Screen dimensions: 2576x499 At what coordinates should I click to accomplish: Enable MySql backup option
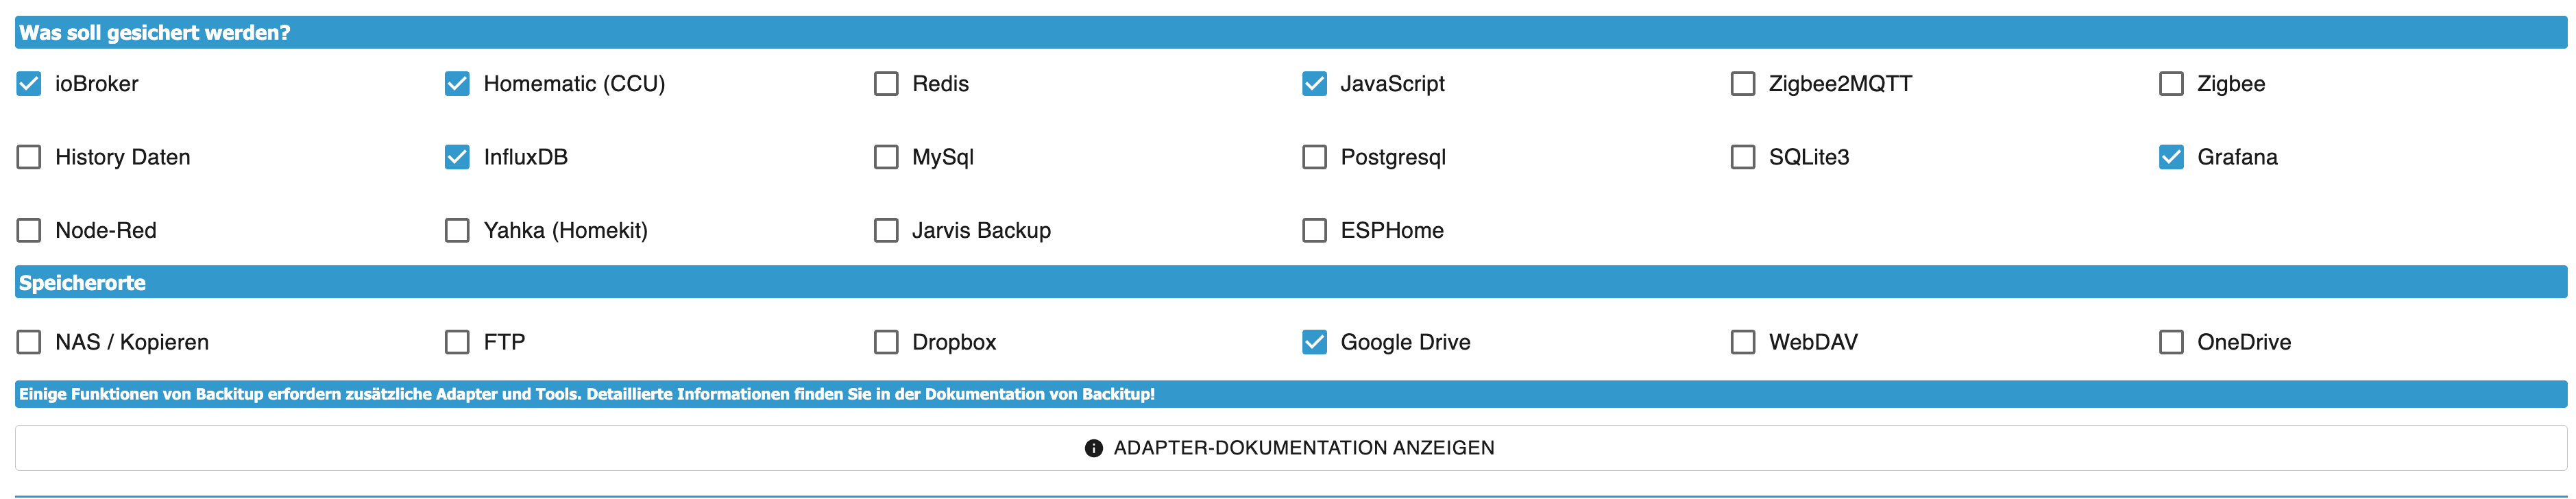click(886, 157)
